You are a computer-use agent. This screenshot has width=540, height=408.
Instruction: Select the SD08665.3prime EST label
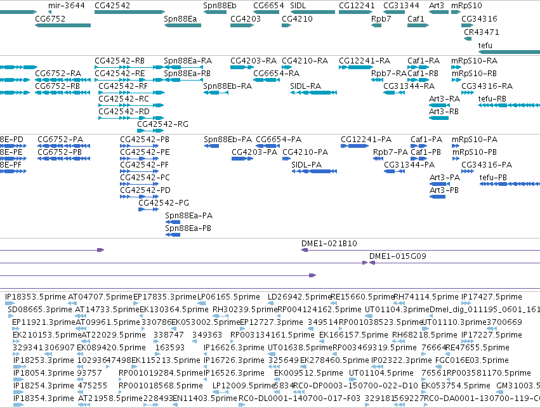tap(41, 310)
